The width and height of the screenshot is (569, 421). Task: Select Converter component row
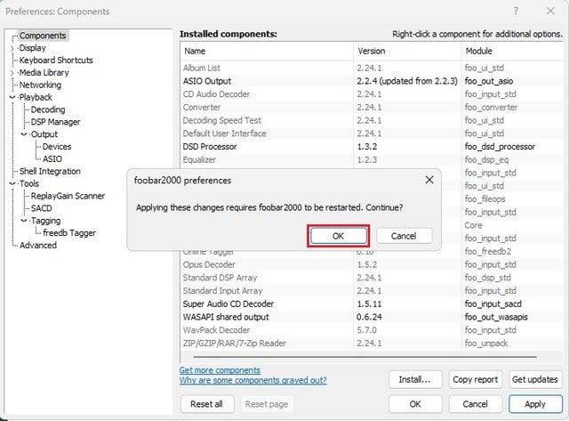tap(372, 107)
